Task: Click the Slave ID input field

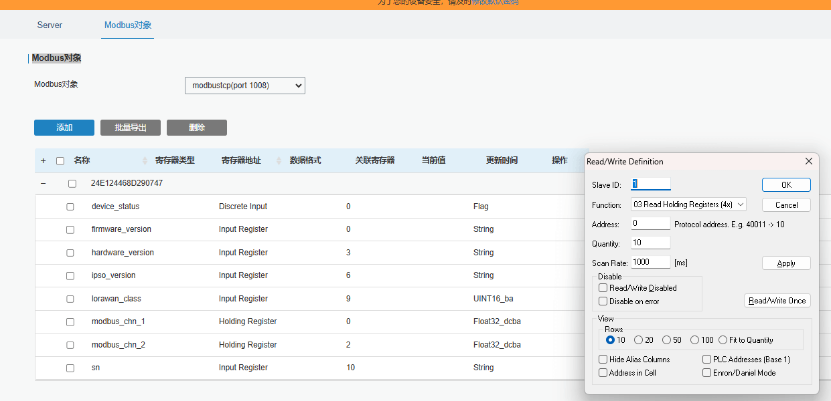Action: pos(650,184)
